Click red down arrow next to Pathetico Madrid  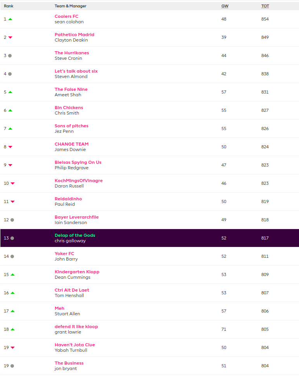tap(10, 37)
